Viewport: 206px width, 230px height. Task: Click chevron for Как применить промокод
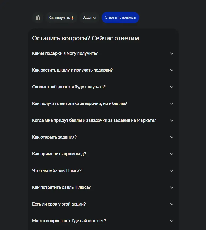(172, 154)
